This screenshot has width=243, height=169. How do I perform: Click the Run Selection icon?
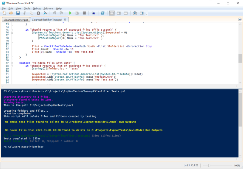click(x=77, y=13)
